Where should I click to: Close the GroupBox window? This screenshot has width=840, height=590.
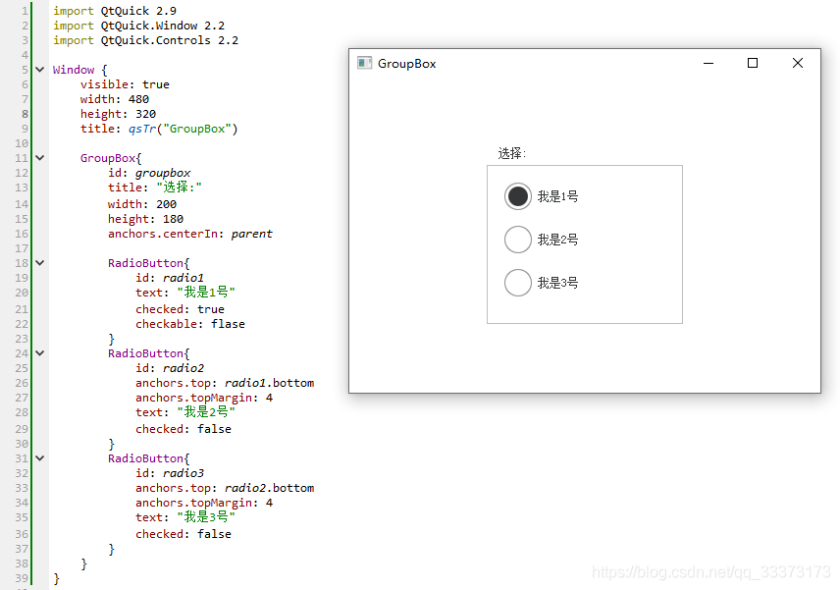(798, 63)
